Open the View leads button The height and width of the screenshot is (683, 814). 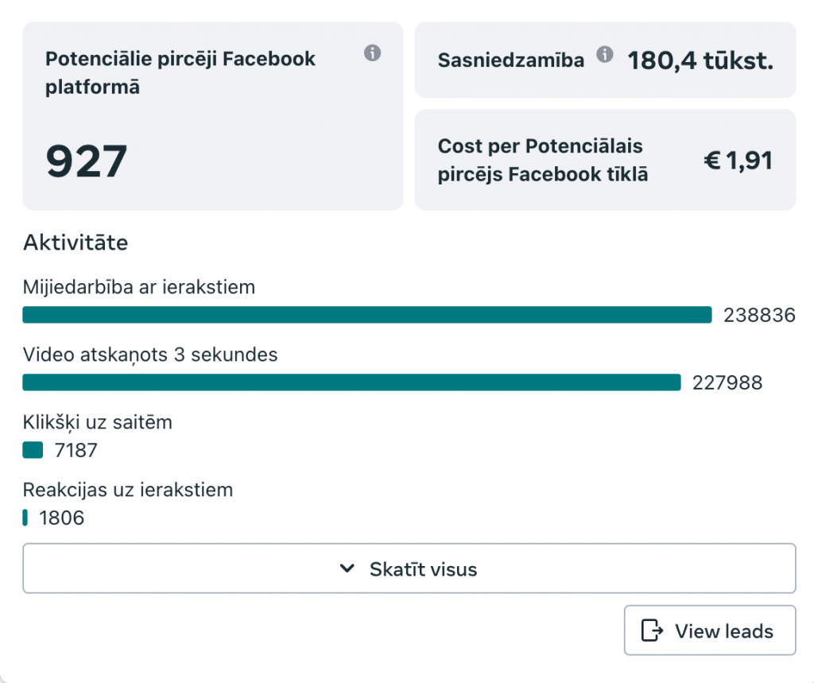[710, 630]
